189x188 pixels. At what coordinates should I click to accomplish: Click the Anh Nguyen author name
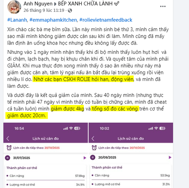pos(38,4)
